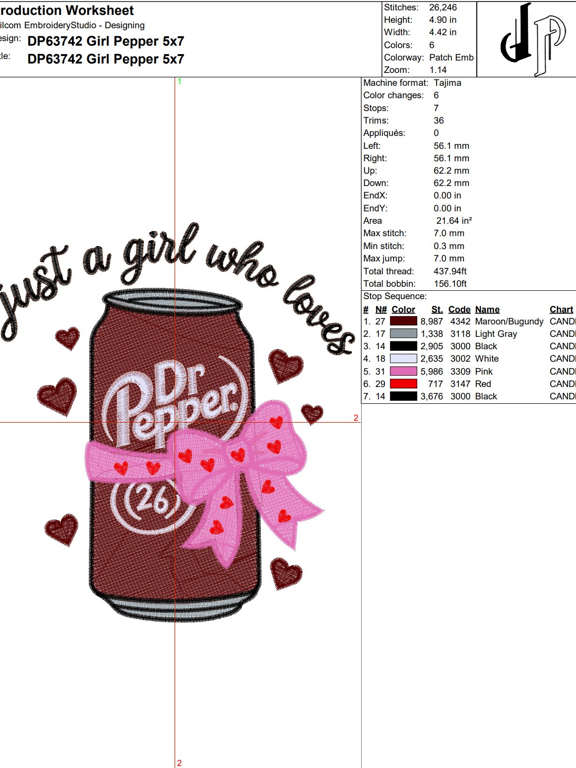This screenshot has height=768, width=576.
Task: Click the DP logo in header
Action: click(x=533, y=39)
